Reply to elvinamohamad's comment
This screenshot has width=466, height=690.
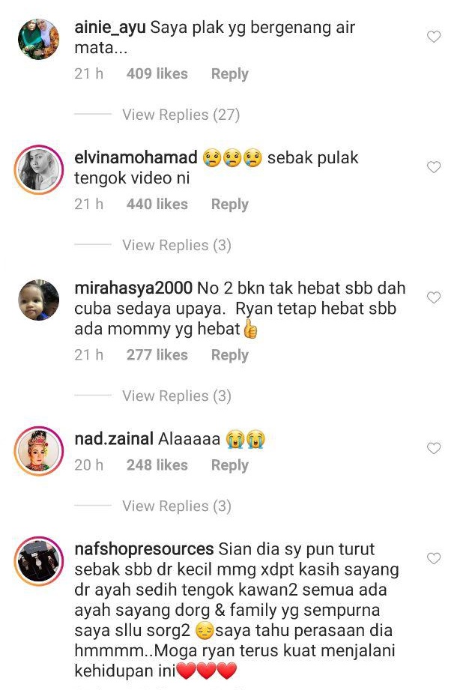(x=230, y=204)
